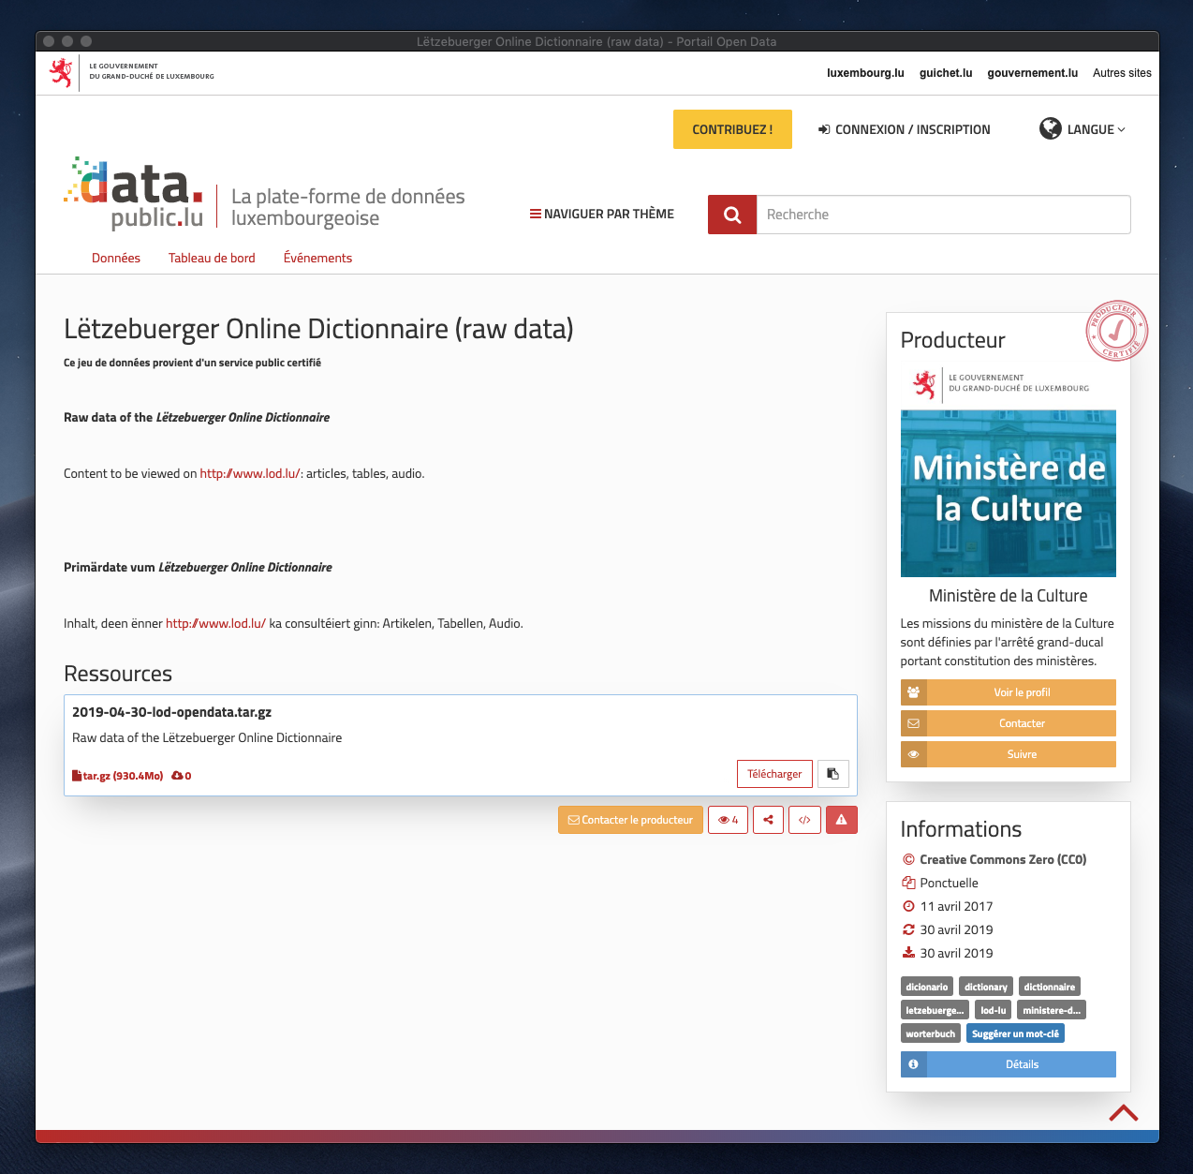Click Contacter le producteur button
The image size is (1193, 1174).
(x=630, y=820)
